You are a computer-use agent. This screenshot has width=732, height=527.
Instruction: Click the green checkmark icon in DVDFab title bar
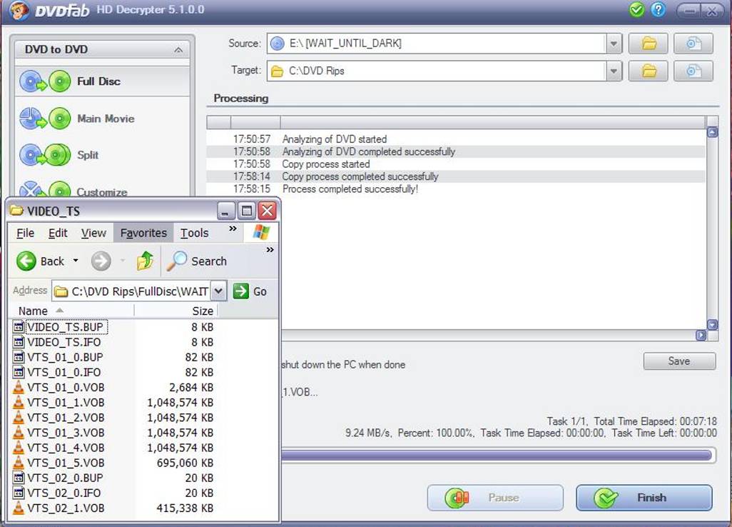tap(636, 9)
